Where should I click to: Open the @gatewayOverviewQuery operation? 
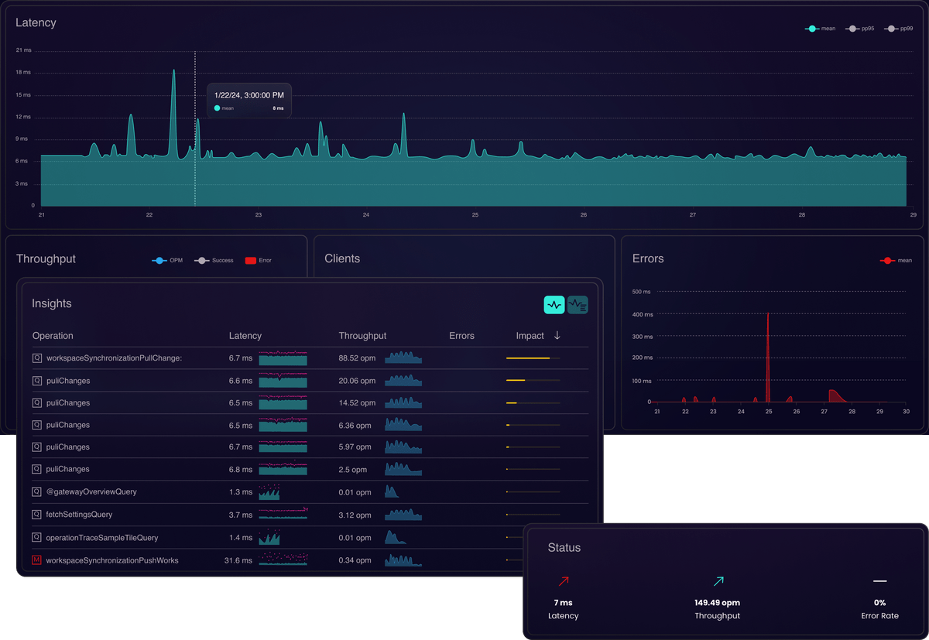91,491
